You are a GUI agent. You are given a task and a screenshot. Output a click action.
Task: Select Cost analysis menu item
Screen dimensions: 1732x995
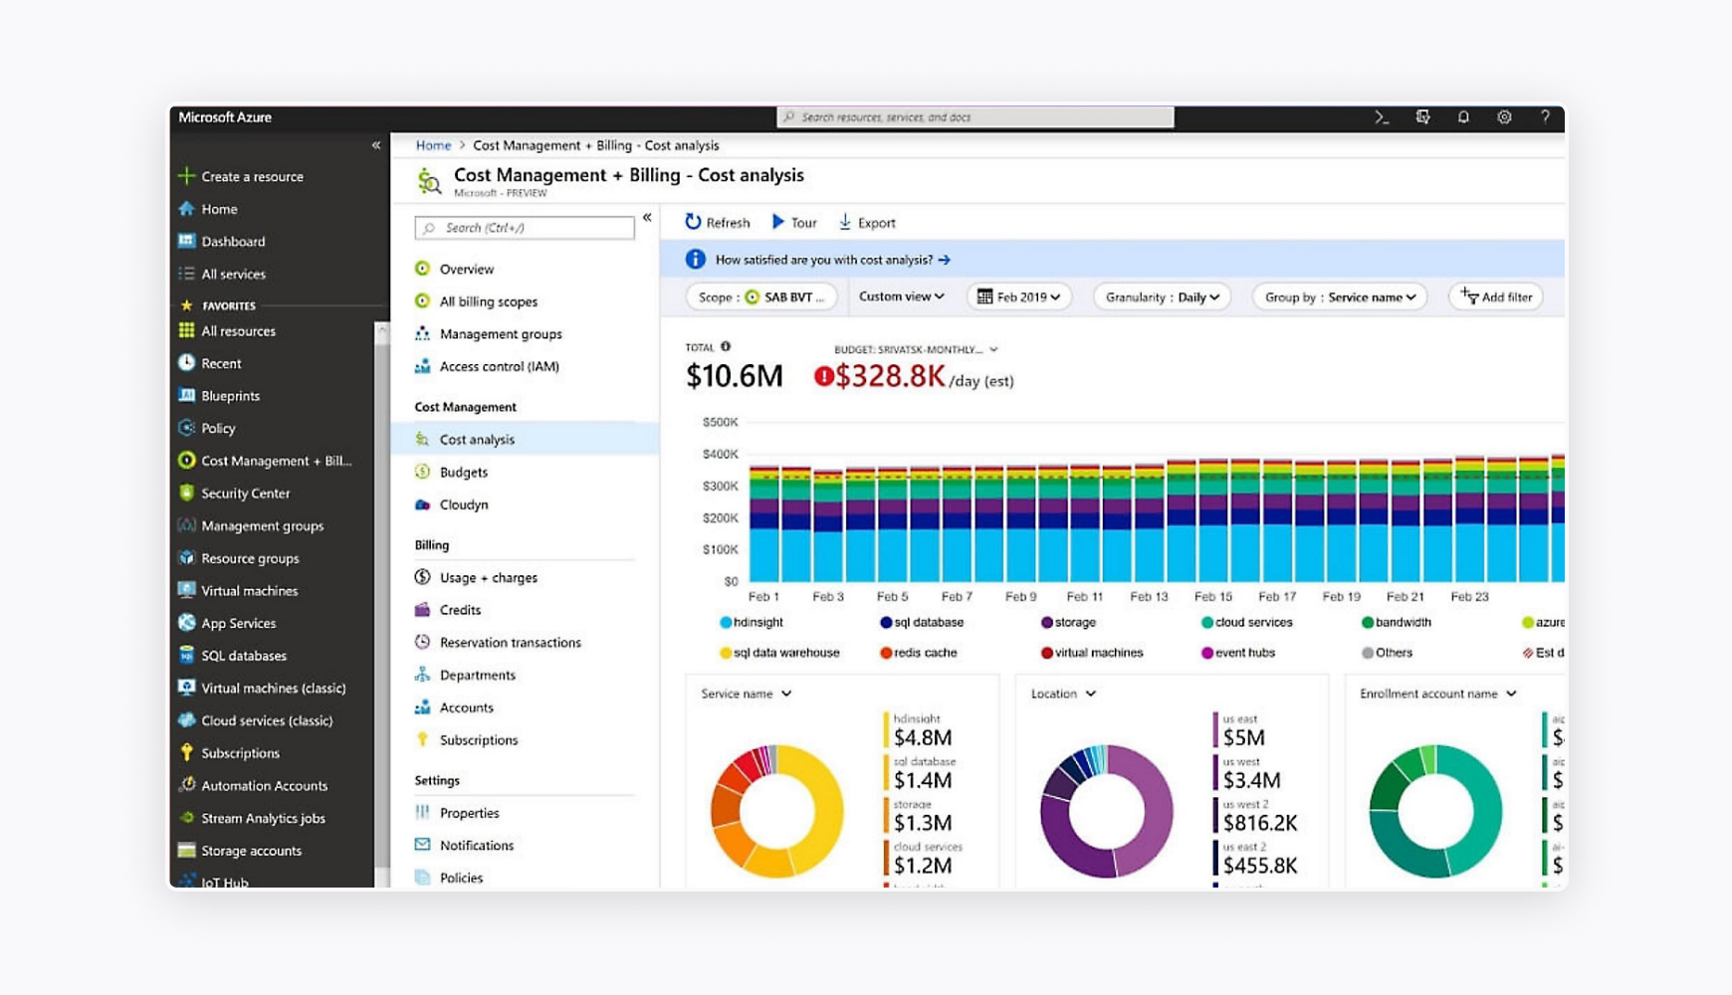tap(526, 439)
